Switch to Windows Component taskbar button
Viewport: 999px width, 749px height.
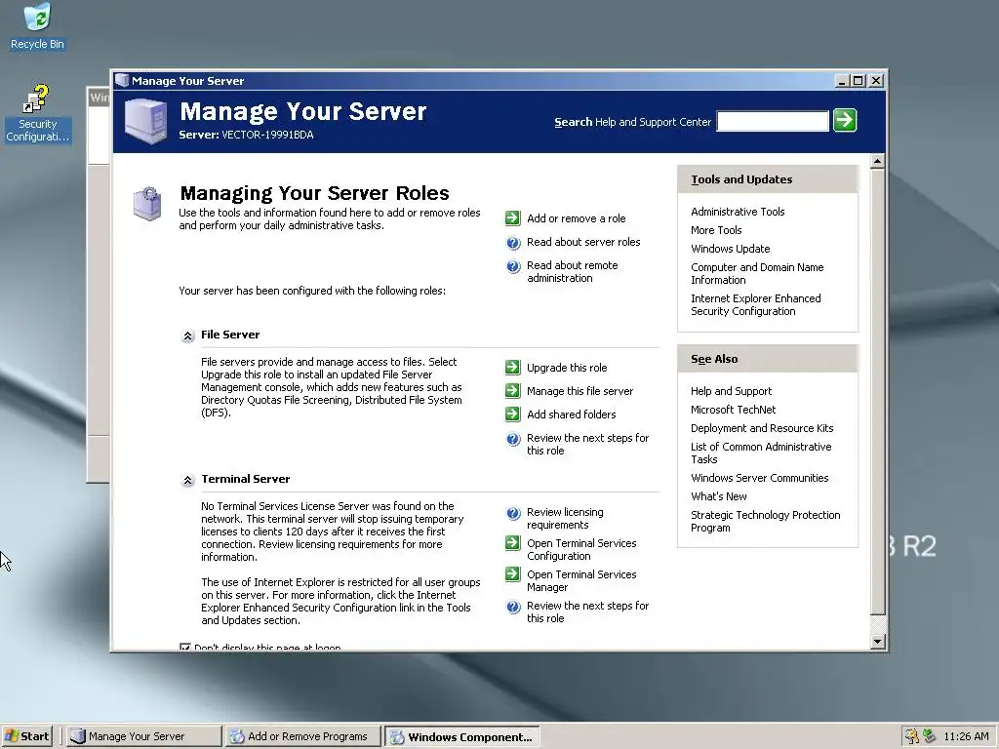(461, 736)
